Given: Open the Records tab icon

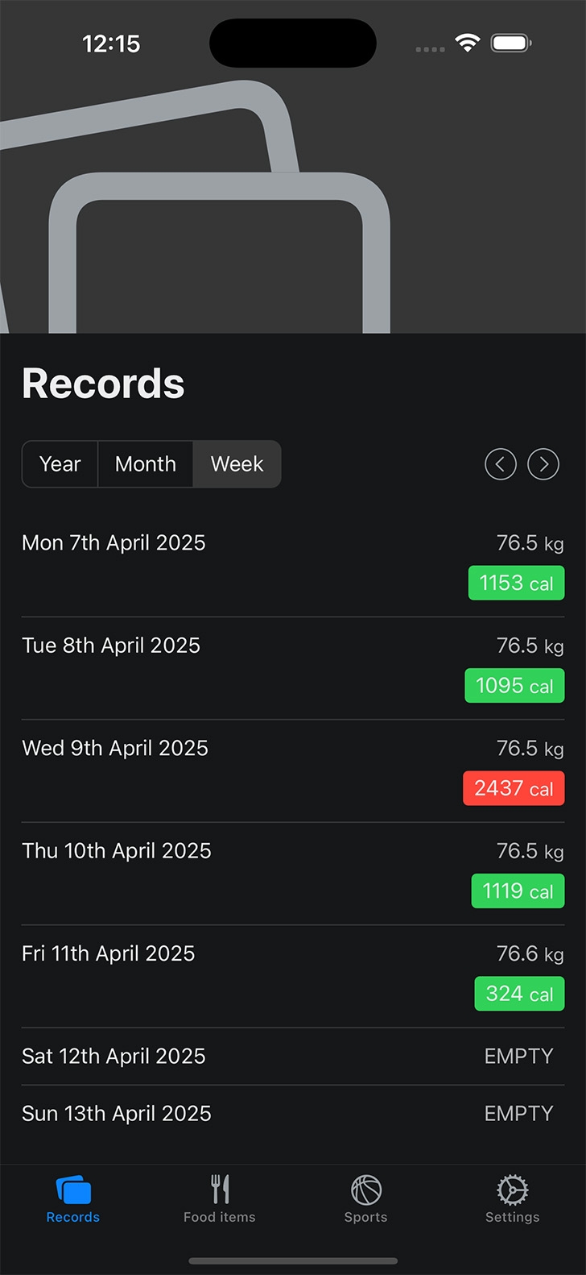Looking at the screenshot, I should point(73,1190).
